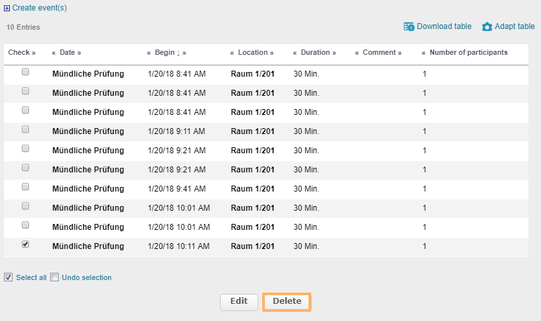The width and height of the screenshot is (541, 321).
Task: Click the Number of participants column header
Action: (x=468, y=53)
